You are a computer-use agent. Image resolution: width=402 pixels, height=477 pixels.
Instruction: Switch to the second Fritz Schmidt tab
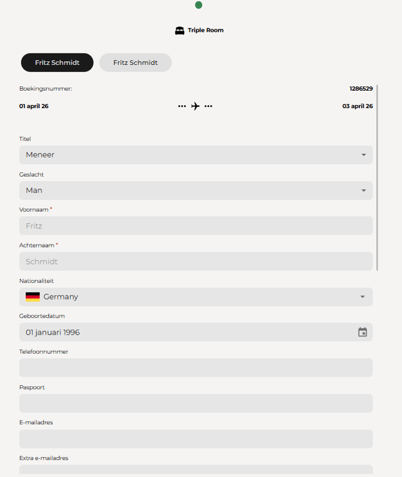(136, 62)
